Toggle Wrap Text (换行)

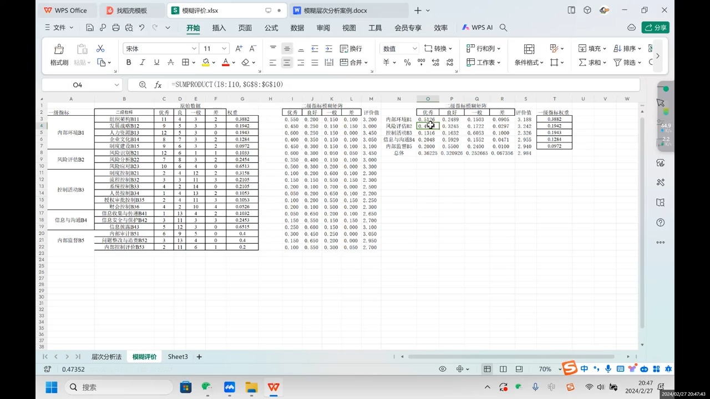pyautogui.click(x=351, y=49)
